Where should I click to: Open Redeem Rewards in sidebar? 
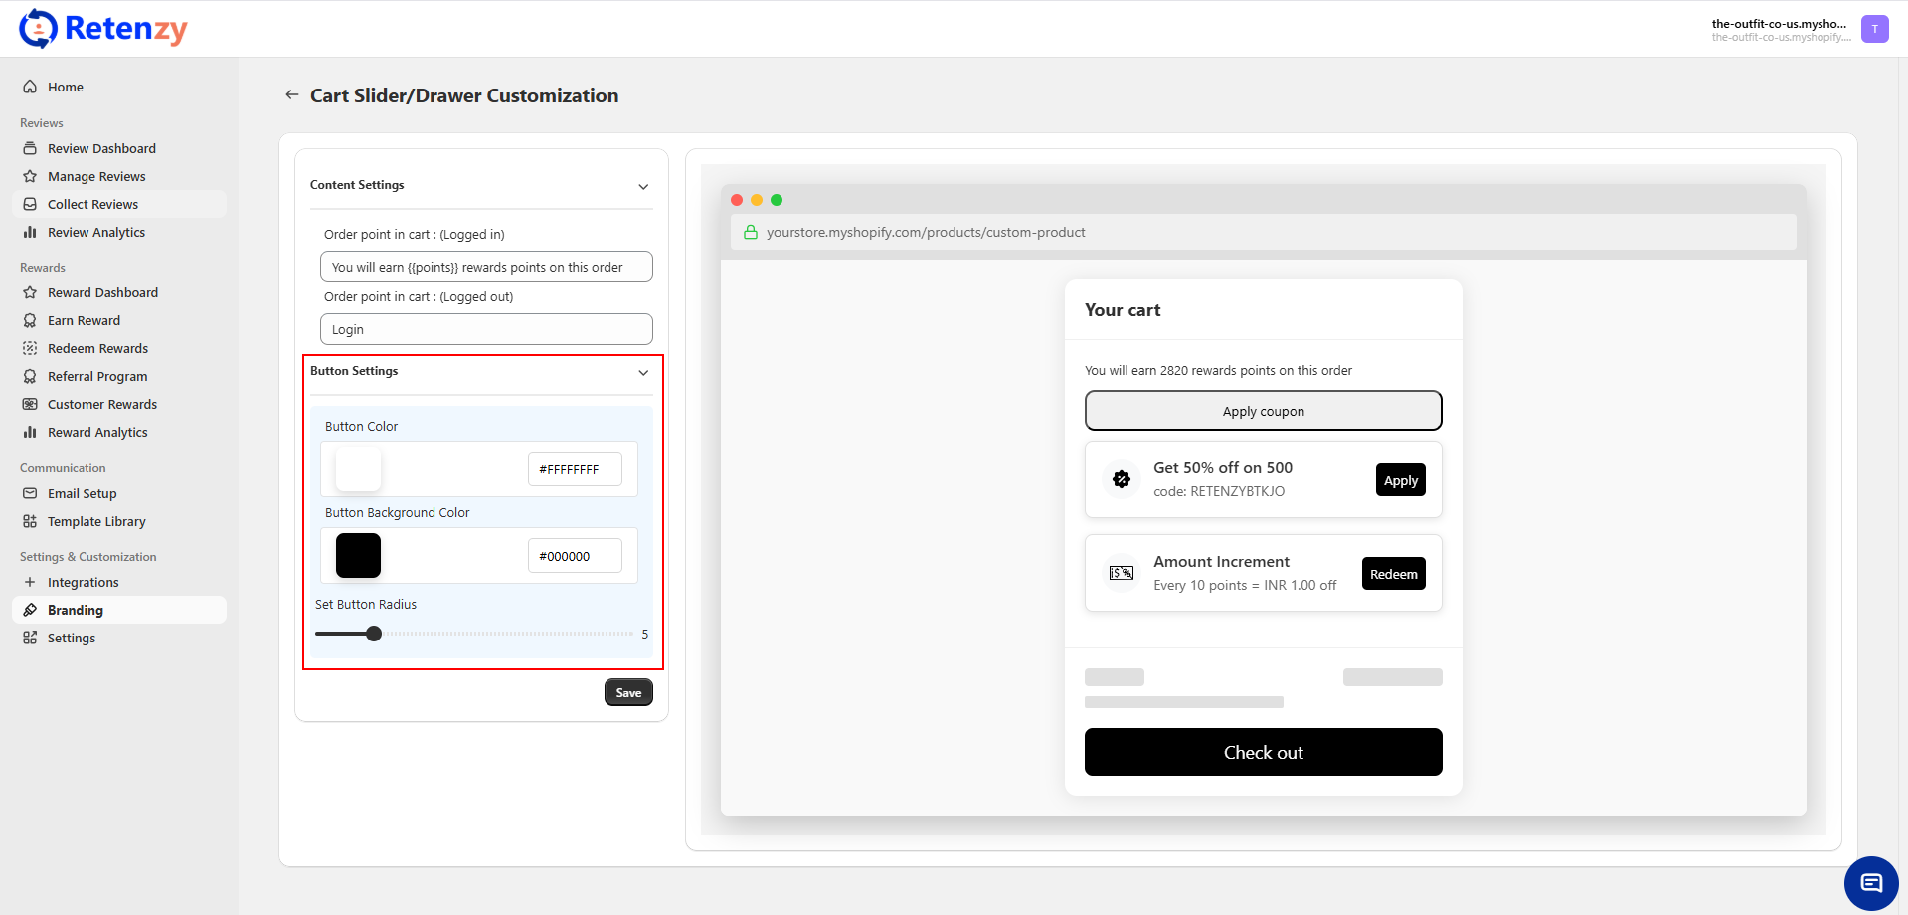click(x=97, y=349)
